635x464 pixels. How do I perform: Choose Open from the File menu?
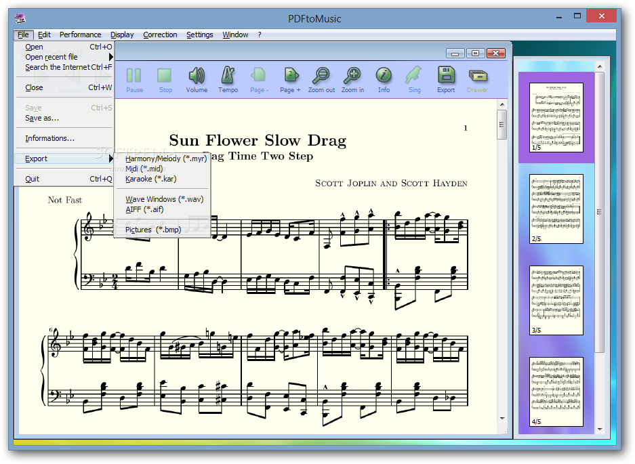[x=64, y=47]
